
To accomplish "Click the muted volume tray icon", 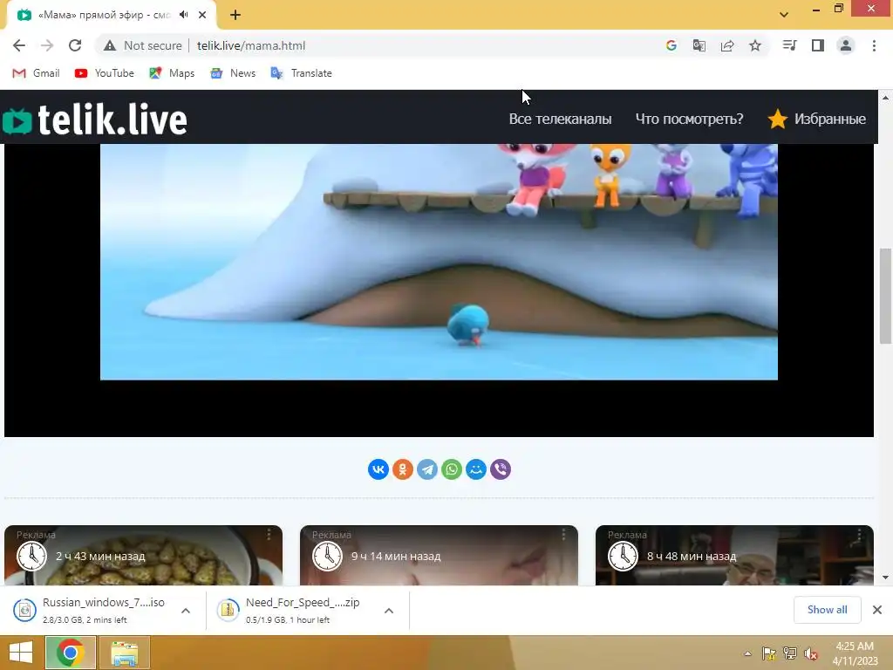I will [x=811, y=653].
